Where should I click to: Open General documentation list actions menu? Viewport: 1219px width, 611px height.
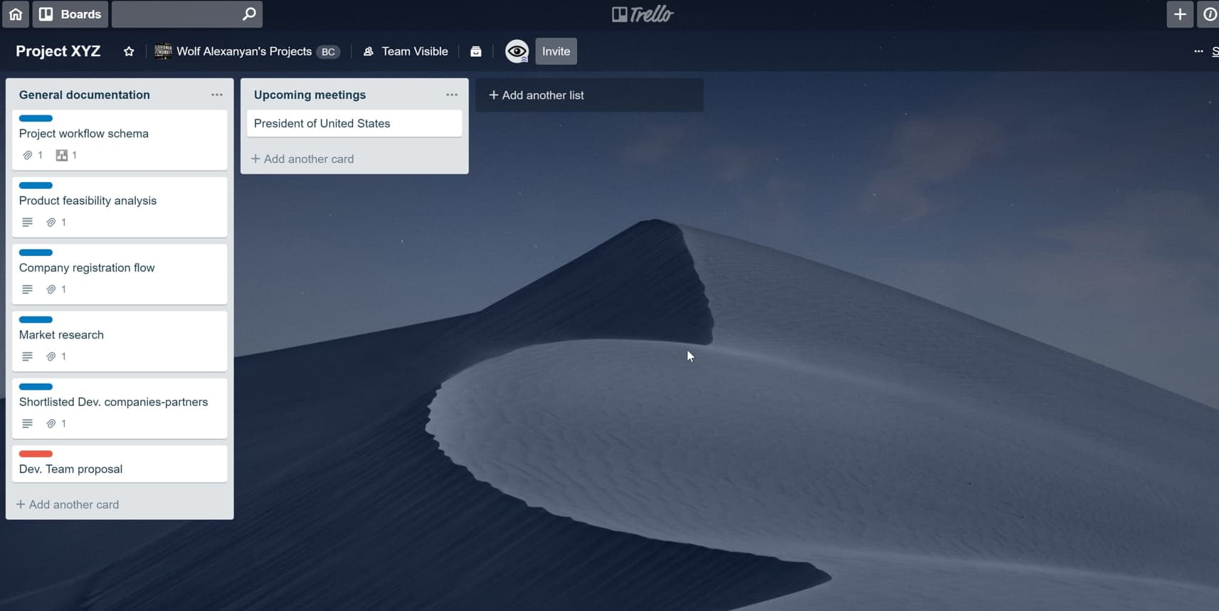click(217, 95)
